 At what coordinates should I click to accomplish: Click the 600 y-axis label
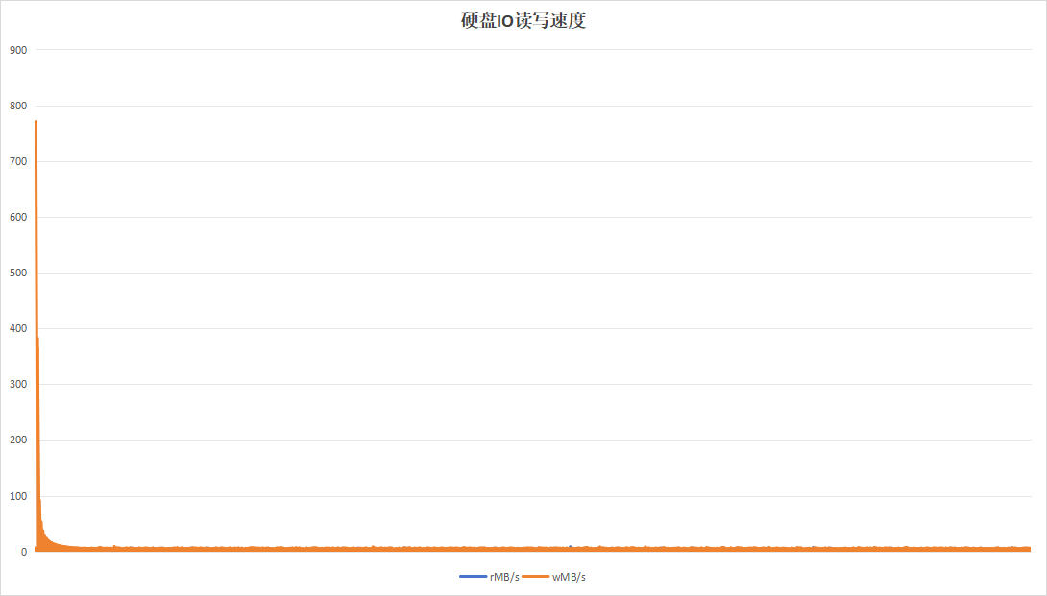(x=18, y=217)
